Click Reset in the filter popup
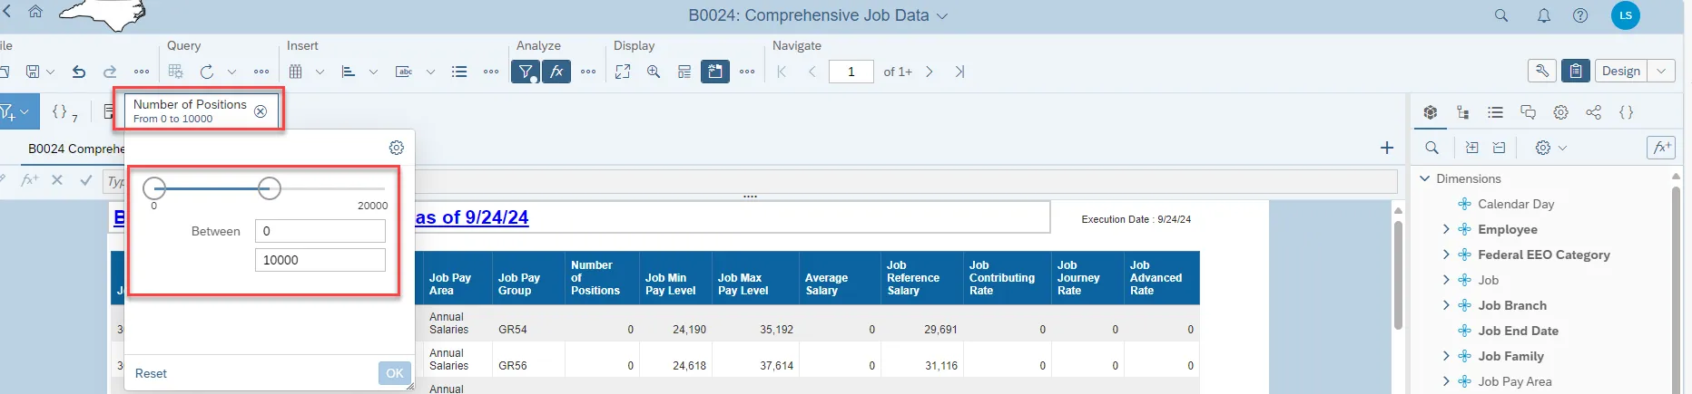Image resolution: width=1692 pixels, height=394 pixels. tap(151, 373)
